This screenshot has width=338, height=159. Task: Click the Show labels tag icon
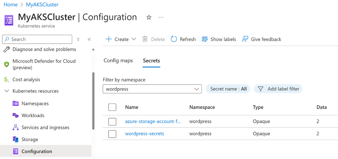(205, 39)
